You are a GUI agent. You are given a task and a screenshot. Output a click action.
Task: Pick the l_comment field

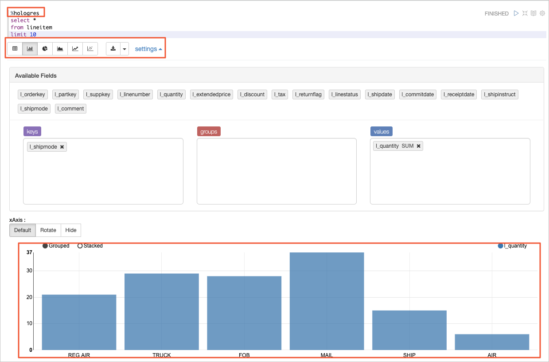(x=71, y=109)
